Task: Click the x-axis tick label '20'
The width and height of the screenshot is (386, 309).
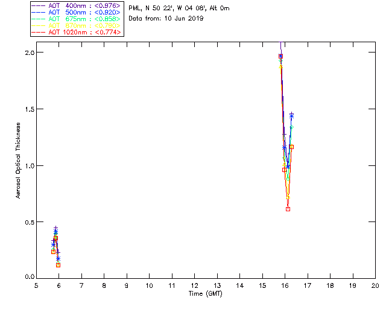Action: click(x=375, y=285)
